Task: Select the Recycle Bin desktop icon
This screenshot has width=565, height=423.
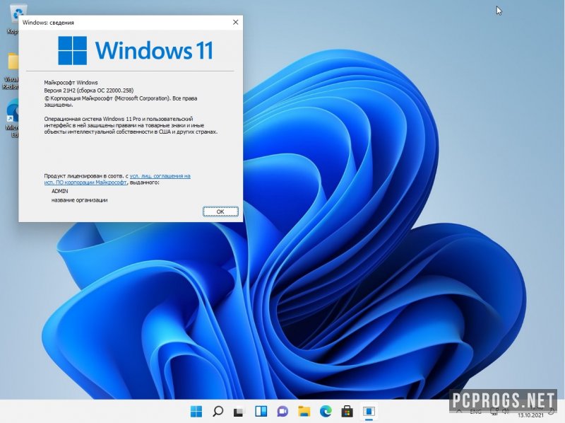Action: click(13, 18)
